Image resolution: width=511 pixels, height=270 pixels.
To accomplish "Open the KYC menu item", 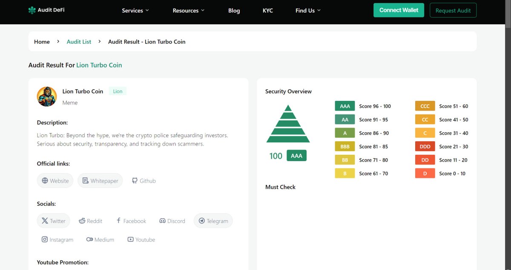I will pyautogui.click(x=267, y=10).
